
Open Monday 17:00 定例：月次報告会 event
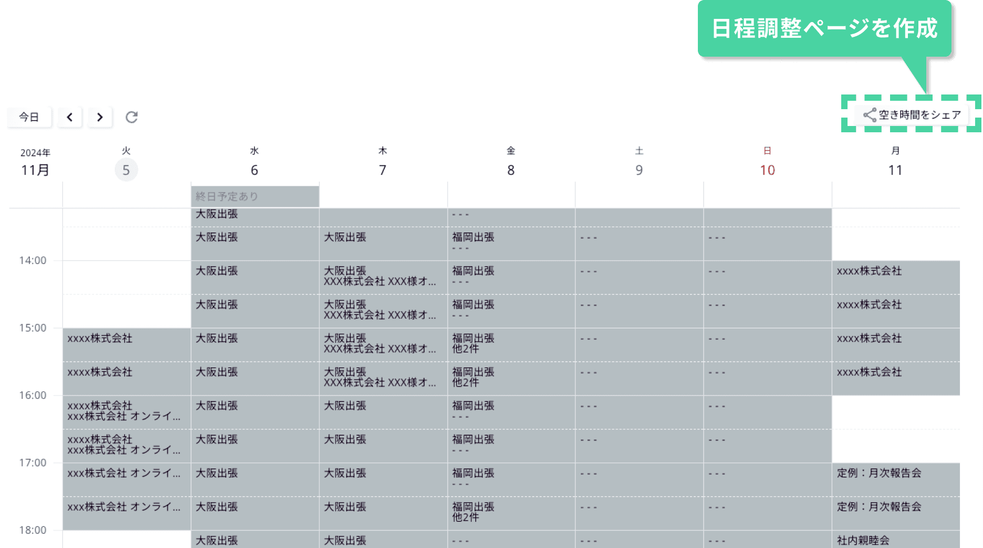[x=896, y=480]
